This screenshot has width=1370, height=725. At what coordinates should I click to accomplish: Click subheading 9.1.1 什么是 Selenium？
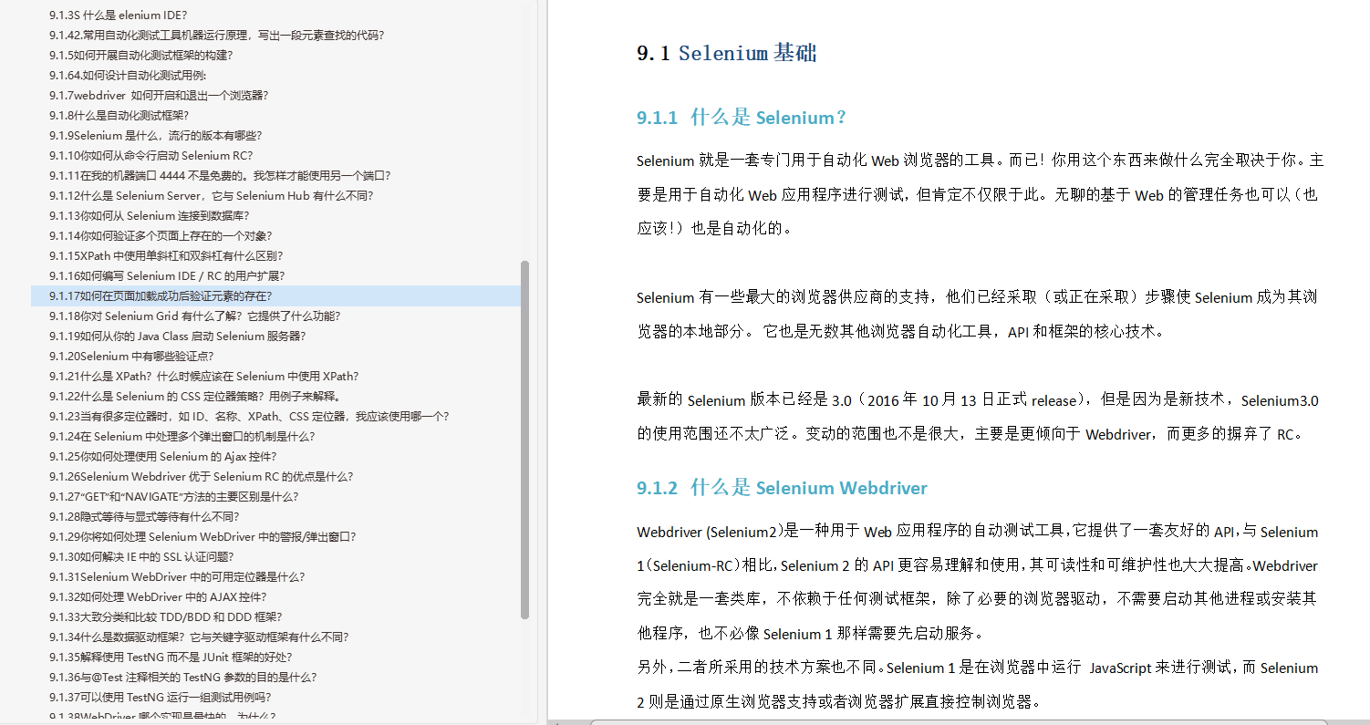742,118
